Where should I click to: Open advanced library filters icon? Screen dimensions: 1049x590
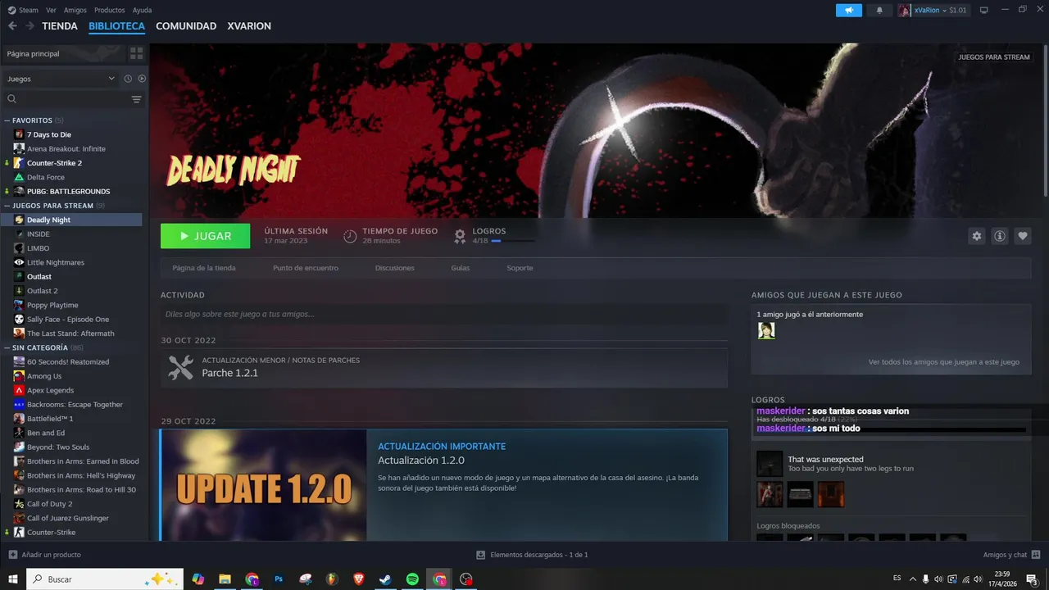[136, 99]
